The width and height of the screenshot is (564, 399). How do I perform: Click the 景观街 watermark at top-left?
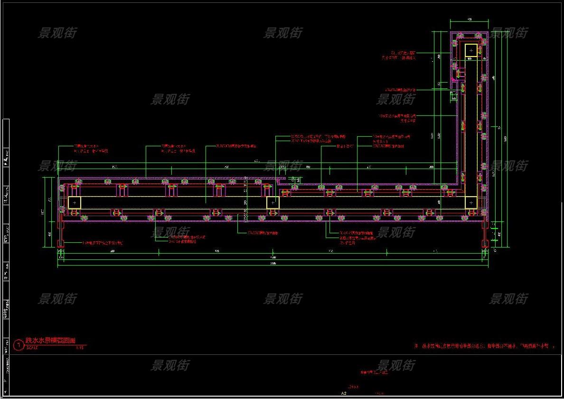pos(57,33)
